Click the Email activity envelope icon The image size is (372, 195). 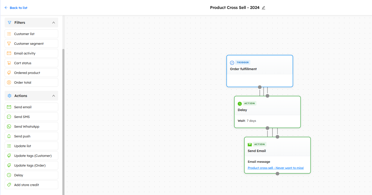9,53
